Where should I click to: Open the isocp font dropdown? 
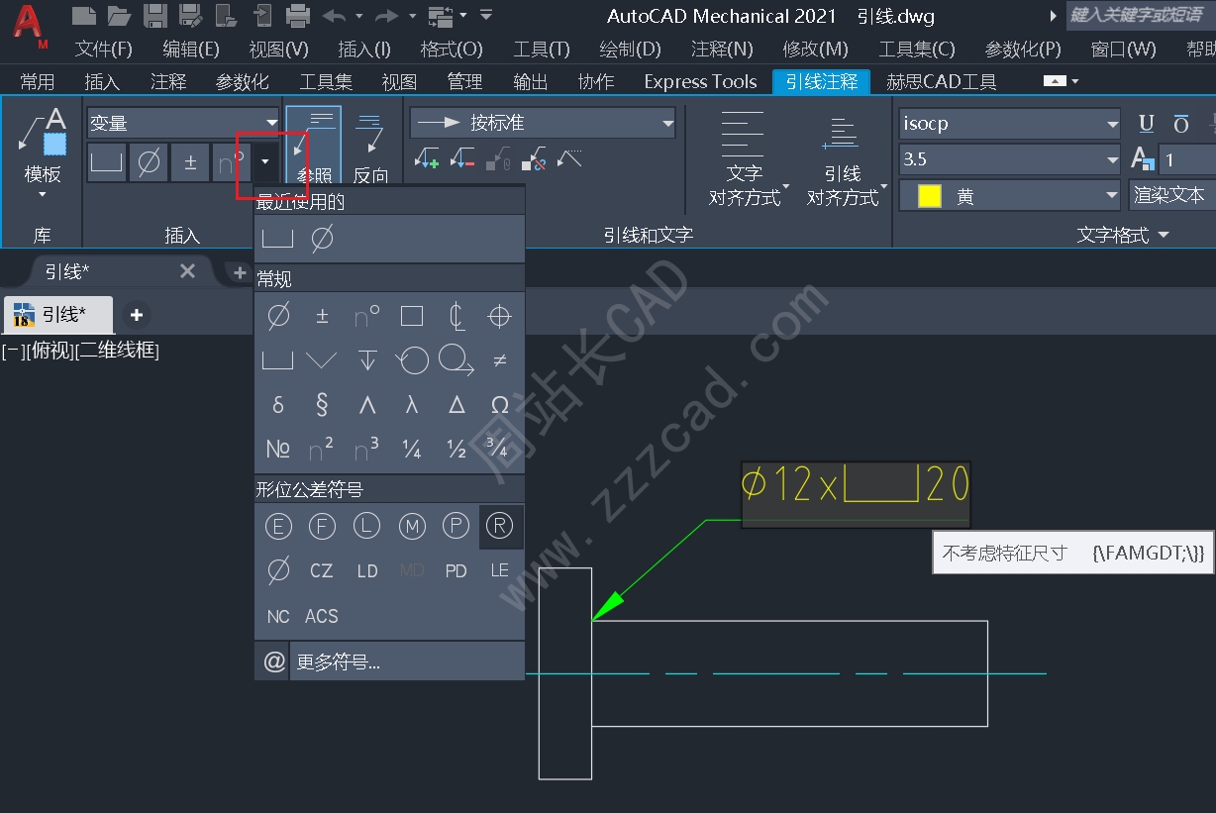(x=1010, y=124)
